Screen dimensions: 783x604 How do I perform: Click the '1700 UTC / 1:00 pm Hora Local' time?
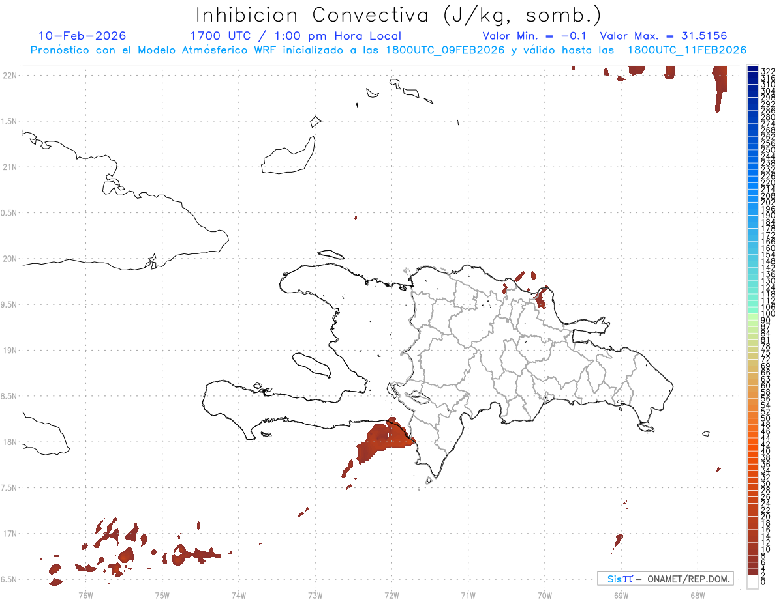click(296, 36)
